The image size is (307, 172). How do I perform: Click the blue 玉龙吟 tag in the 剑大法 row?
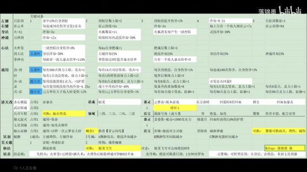point(36,54)
